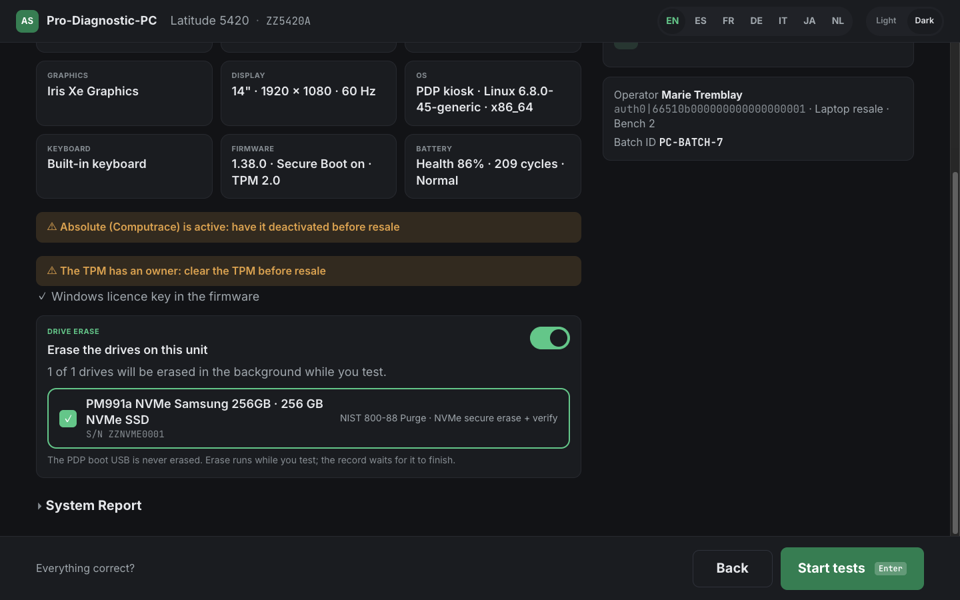The image size is (960, 600).
Task: Click operator name Marie Tremblay
Action: click(701, 95)
